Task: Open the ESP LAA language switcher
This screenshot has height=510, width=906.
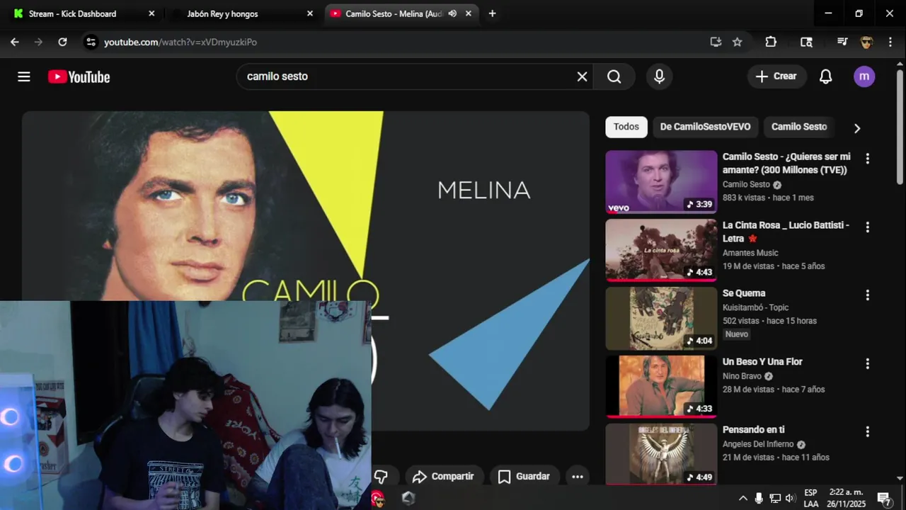Action: [x=811, y=498]
